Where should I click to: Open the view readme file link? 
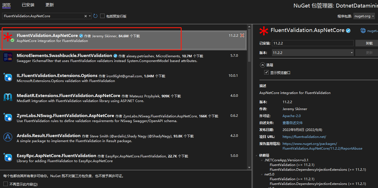point(292,123)
